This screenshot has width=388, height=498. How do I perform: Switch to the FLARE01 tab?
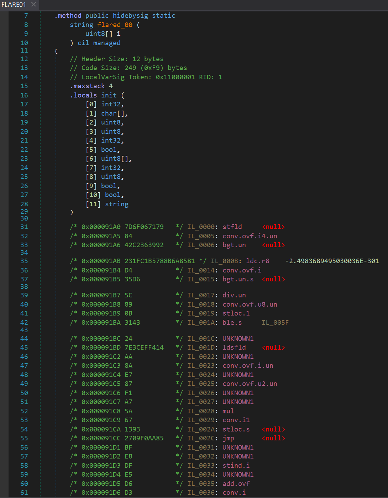pos(14,4)
